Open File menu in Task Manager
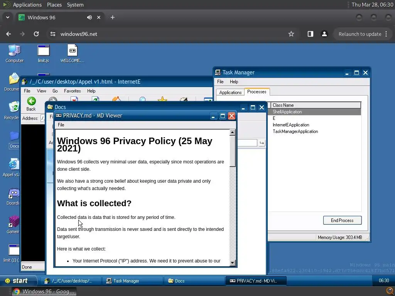Image resolution: width=395 pixels, height=296 pixels. coord(220,82)
